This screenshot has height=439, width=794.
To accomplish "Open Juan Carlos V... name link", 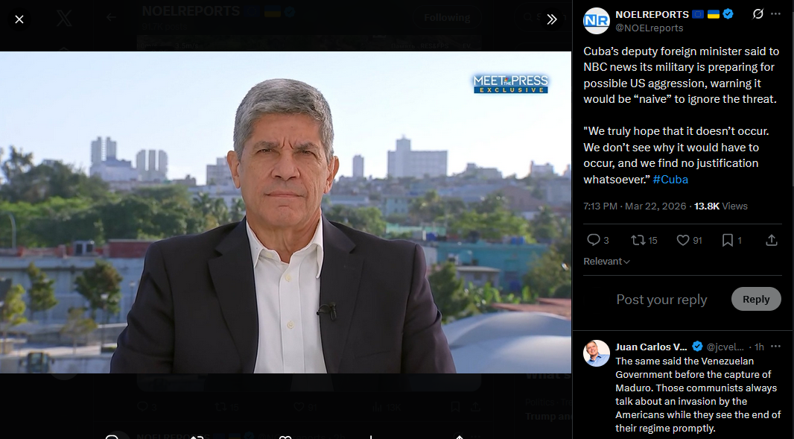I will pos(651,347).
